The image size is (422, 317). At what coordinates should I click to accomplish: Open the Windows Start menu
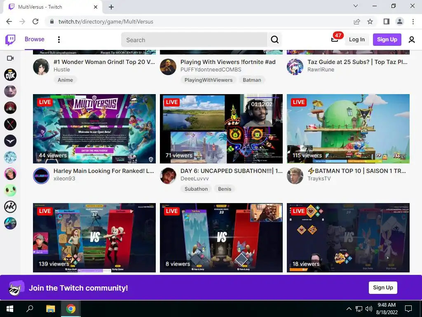(x=10, y=309)
